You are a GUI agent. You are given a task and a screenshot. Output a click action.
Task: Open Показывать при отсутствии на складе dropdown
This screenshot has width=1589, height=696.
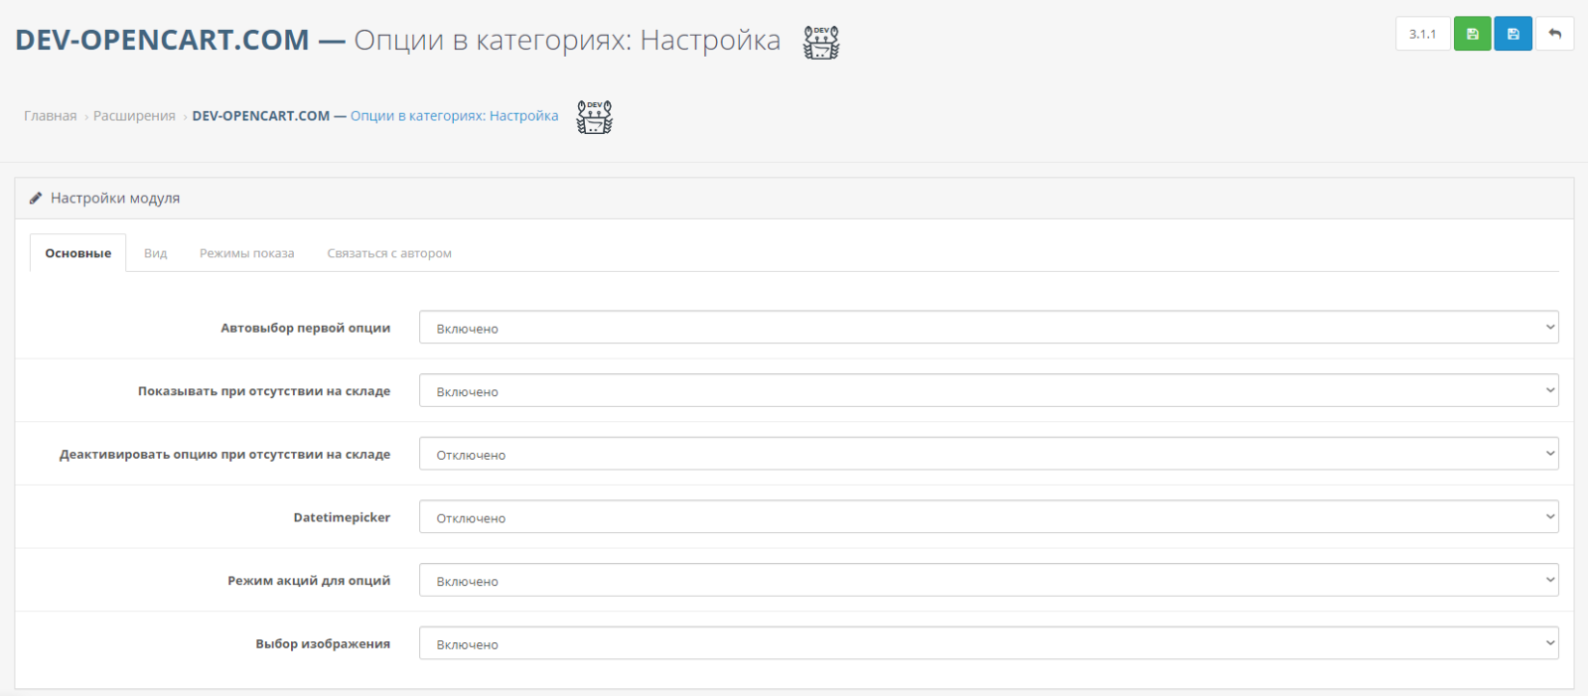988,390
